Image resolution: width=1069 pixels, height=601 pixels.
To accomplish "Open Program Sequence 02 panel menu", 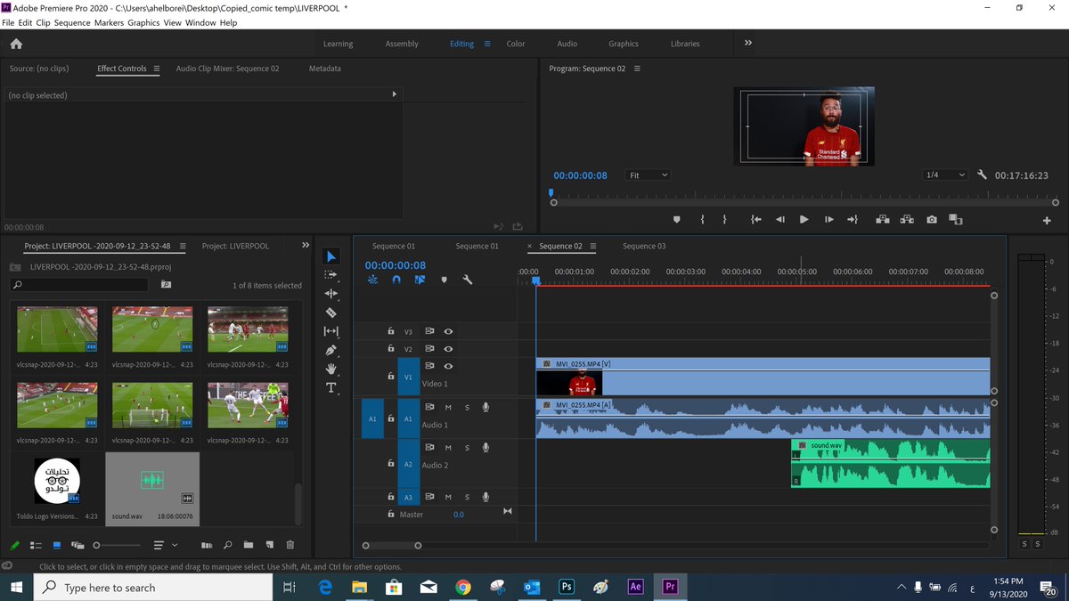I will click(637, 69).
